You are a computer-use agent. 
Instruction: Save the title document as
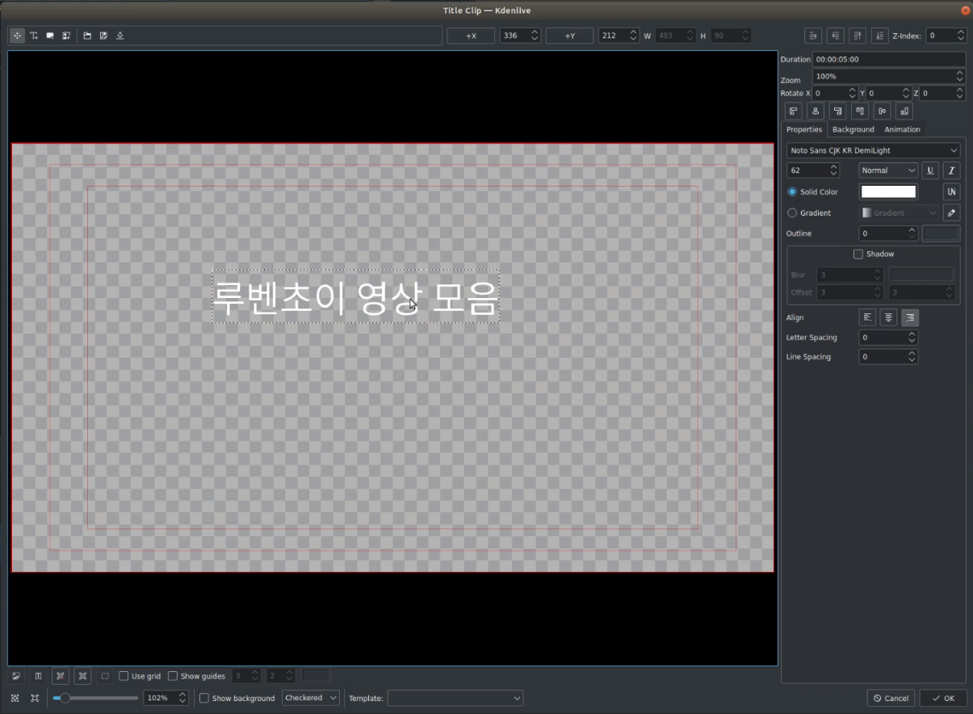[103, 36]
